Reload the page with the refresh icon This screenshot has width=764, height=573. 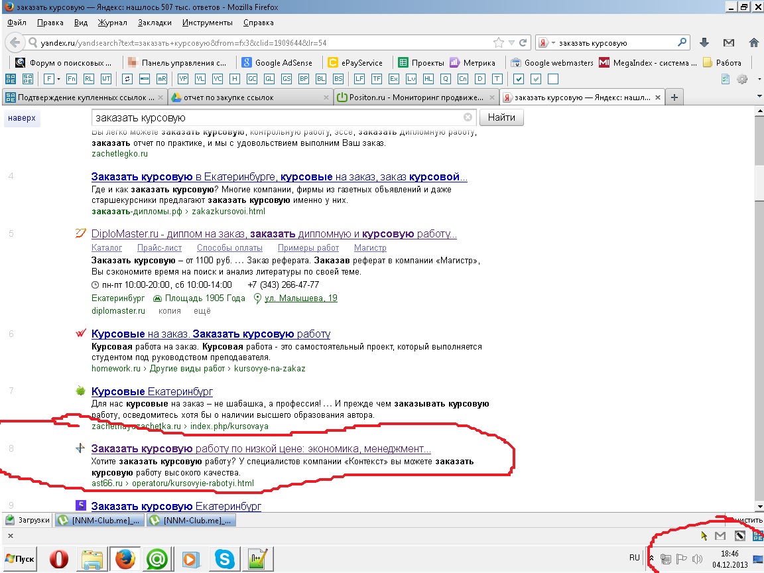point(523,43)
